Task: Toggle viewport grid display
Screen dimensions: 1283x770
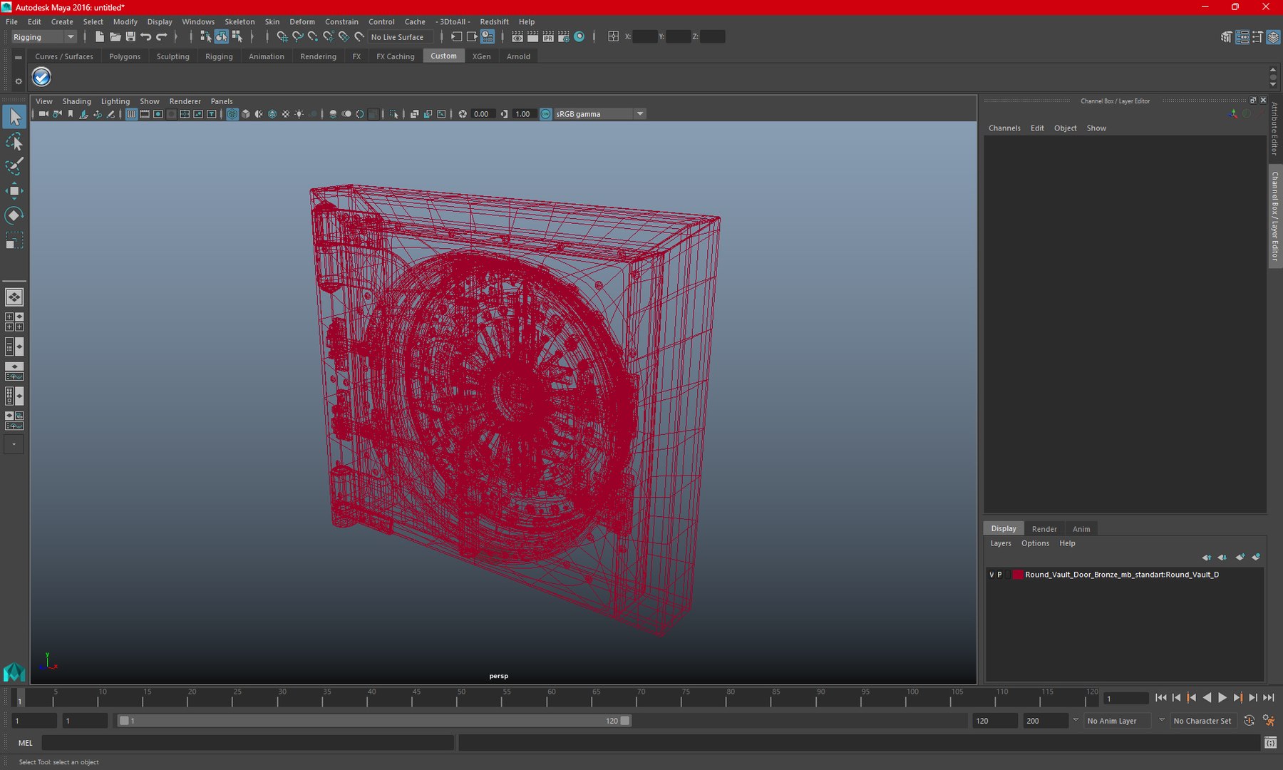Action: coord(131,114)
